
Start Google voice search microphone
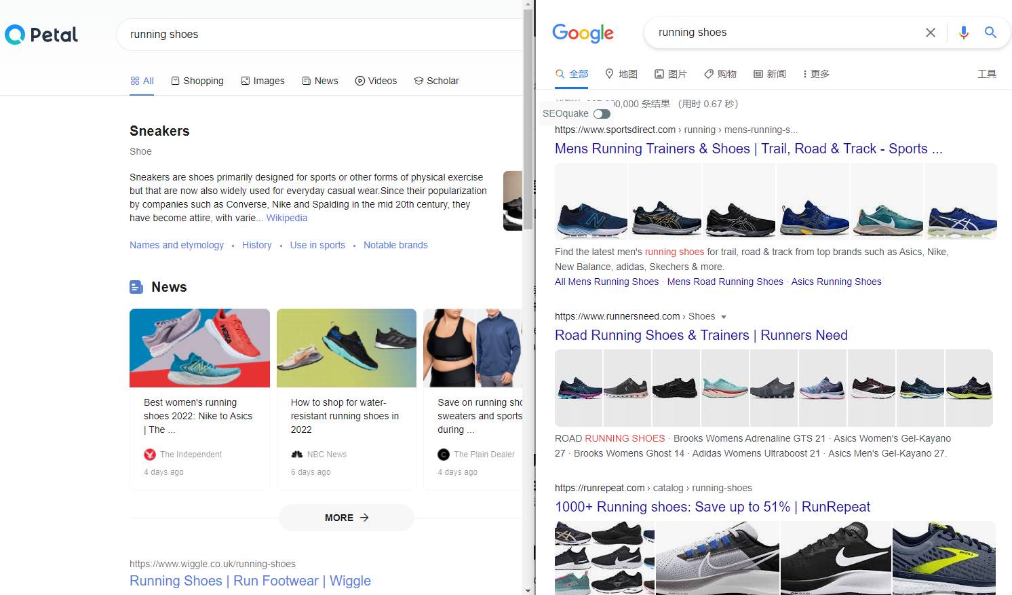pos(963,33)
